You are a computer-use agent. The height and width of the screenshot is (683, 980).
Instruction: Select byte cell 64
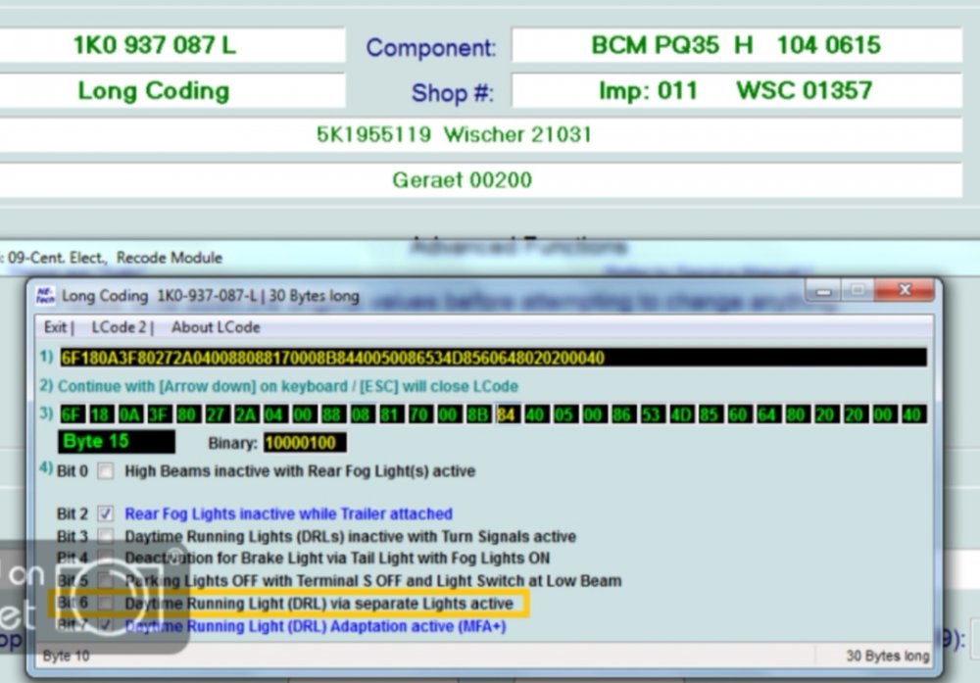767,415
